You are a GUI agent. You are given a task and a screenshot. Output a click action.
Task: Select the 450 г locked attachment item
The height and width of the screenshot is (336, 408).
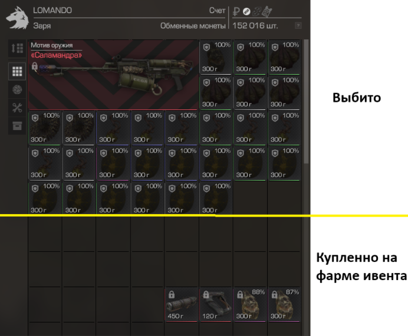[x=182, y=305]
